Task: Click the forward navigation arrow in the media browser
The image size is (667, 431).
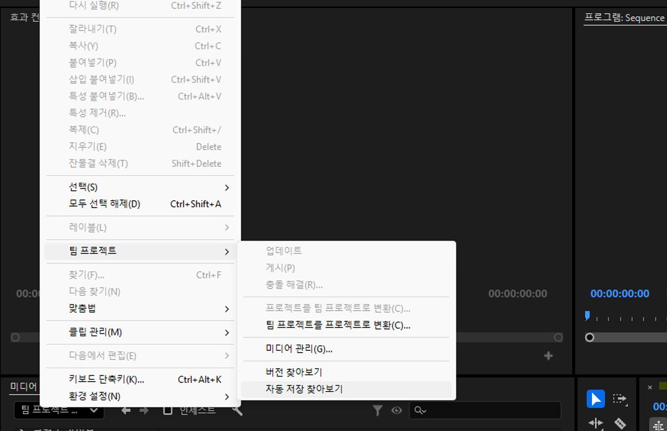Action: point(143,409)
